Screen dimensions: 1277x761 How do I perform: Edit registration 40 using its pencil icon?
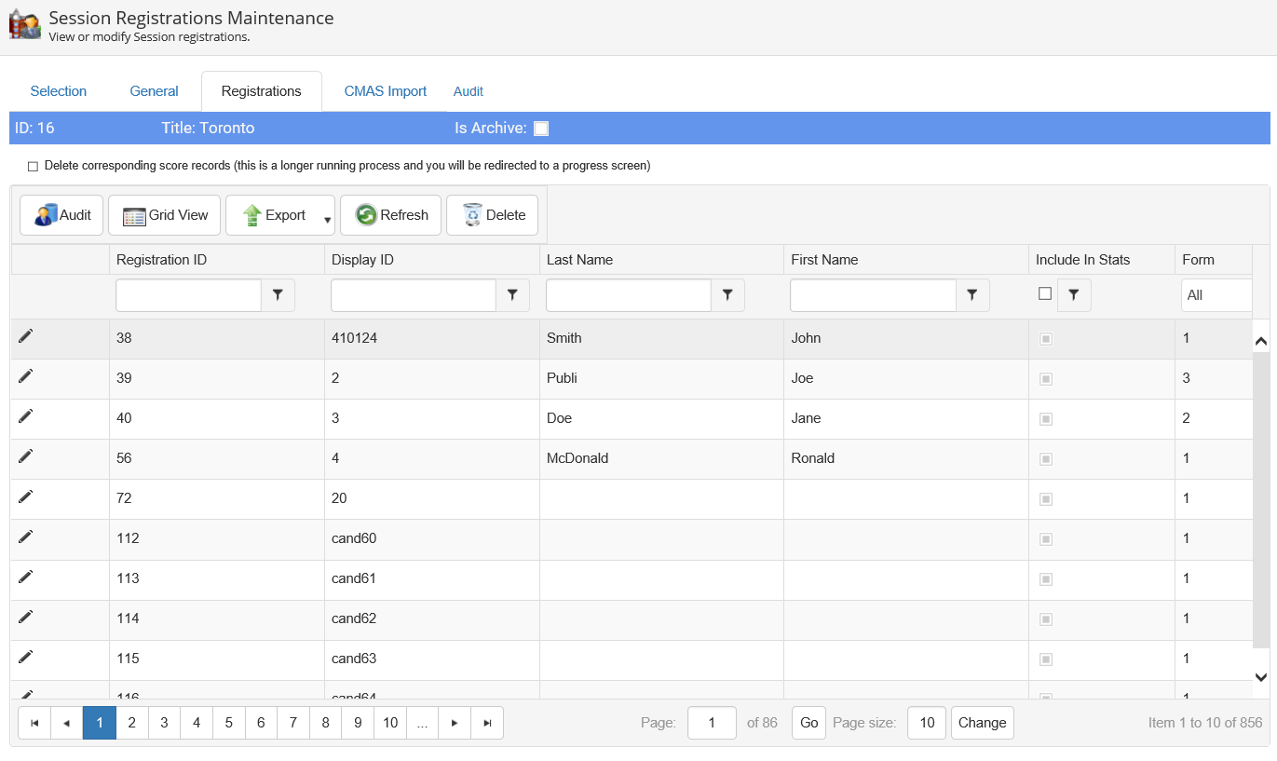tap(25, 416)
